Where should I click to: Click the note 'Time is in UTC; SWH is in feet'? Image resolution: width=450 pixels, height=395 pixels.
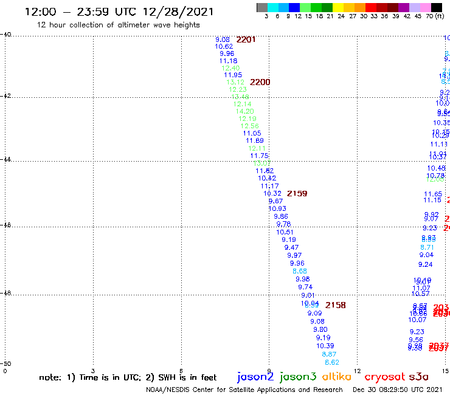pyautogui.click(x=128, y=377)
